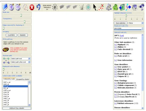Click the gray hub-and-spoke network icon

[x=55, y=7]
